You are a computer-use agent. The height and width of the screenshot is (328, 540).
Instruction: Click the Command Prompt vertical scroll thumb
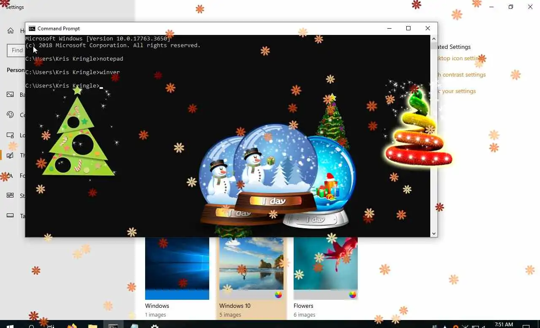tap(434, 46)
